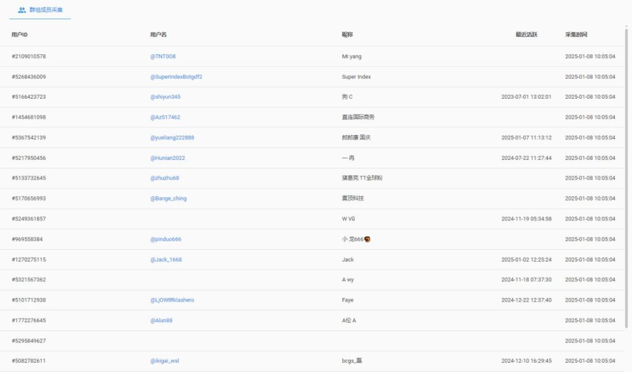
Task: Click the @shiyun345 username link
Action: pyautogui.click(x=167, y=97)
